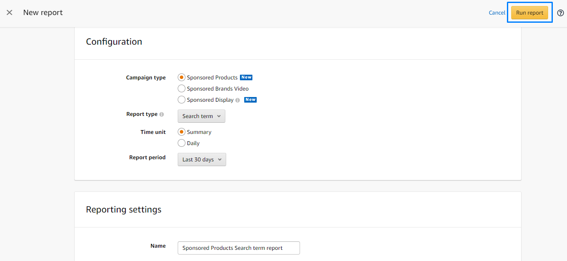Click the Report period label

click(147, 158)
